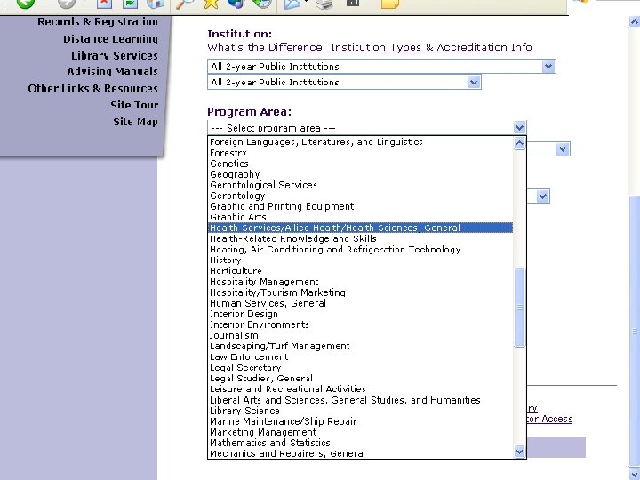Select Foreign Languages, Literatures, and Linguistics

coord(360,141)
